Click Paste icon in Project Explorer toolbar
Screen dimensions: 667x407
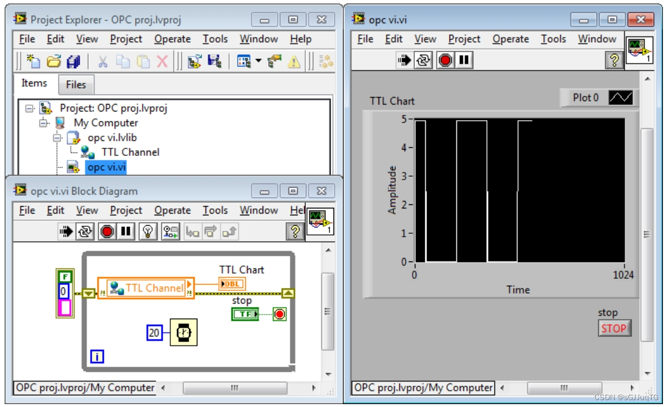(143, 62)
